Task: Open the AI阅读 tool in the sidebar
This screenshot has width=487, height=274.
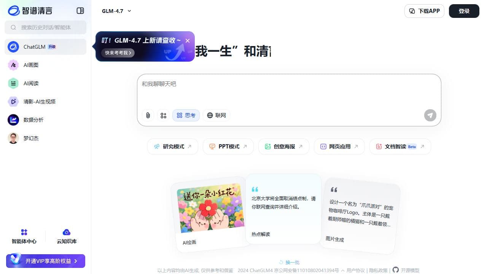Action: coord(31,83)
